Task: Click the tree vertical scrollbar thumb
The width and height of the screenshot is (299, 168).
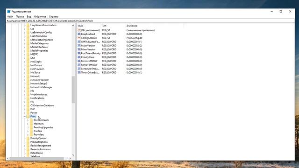Action: [73, 90]
